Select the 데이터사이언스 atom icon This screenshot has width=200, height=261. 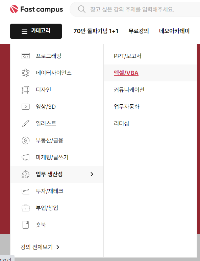pos(26,73)
